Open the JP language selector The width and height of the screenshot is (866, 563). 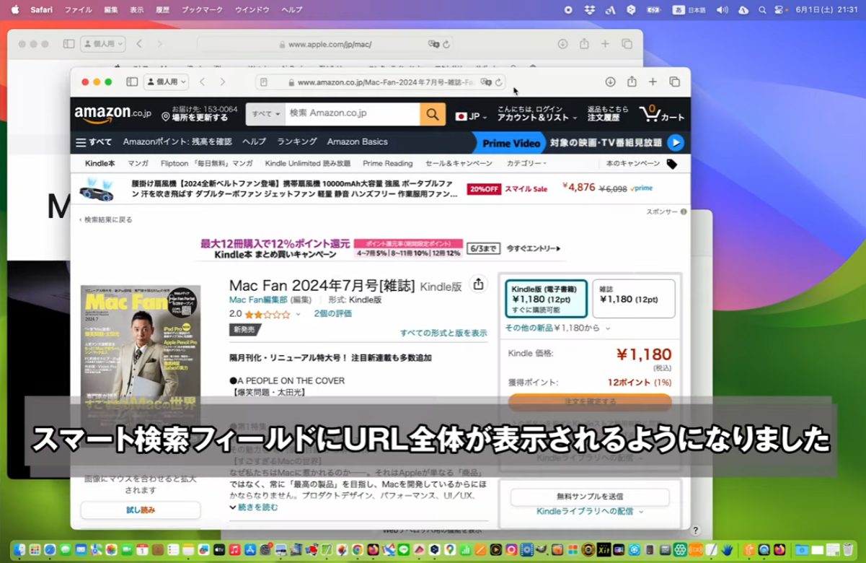click(x=472, y=116)
